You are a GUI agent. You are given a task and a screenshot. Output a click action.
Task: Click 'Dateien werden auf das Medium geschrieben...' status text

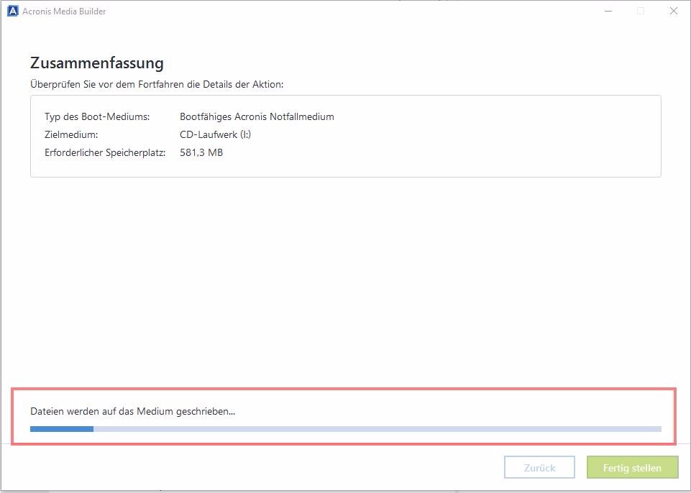click(x=132, y=412)
